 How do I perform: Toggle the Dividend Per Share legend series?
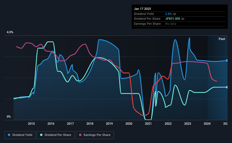pos(56,135)
